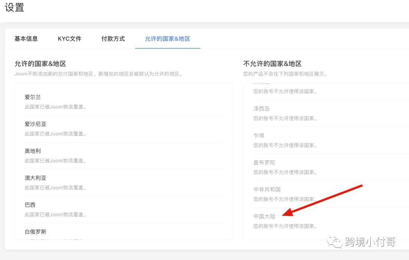Viewport: 409px width, 260px height.
Task: Select the 允许的国家&地区 tab
Action: (167, 39)
